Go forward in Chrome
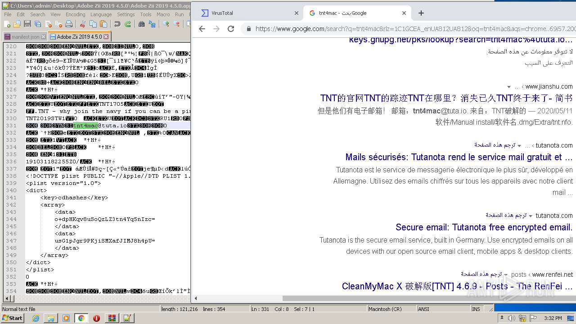This screenshot has width=576, height=324. [x=216, y=29]
